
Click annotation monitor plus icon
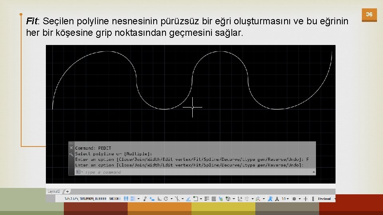click(x=306, y=199)
